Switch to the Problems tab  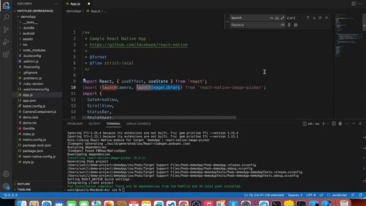[75, 124]
